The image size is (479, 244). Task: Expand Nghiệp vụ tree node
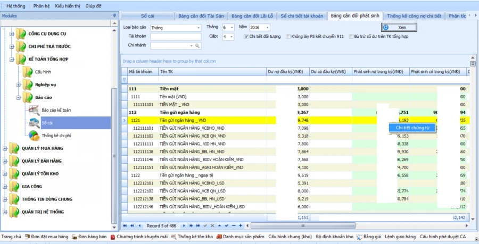[18, 85]
